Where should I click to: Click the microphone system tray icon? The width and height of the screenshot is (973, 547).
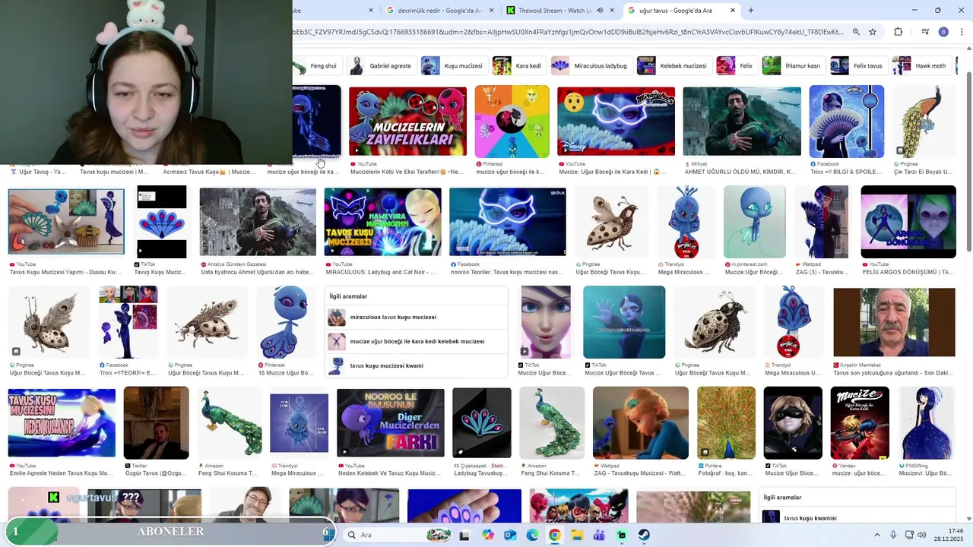coord(893,535)
